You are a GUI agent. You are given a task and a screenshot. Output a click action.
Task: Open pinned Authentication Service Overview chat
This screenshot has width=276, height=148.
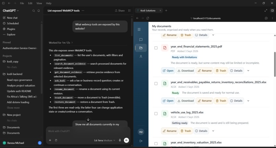point(20,48)
